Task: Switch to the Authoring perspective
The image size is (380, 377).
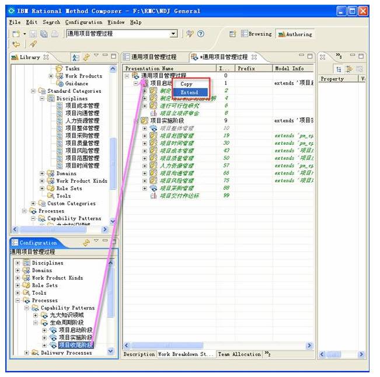Action: [x=295, y=34]
